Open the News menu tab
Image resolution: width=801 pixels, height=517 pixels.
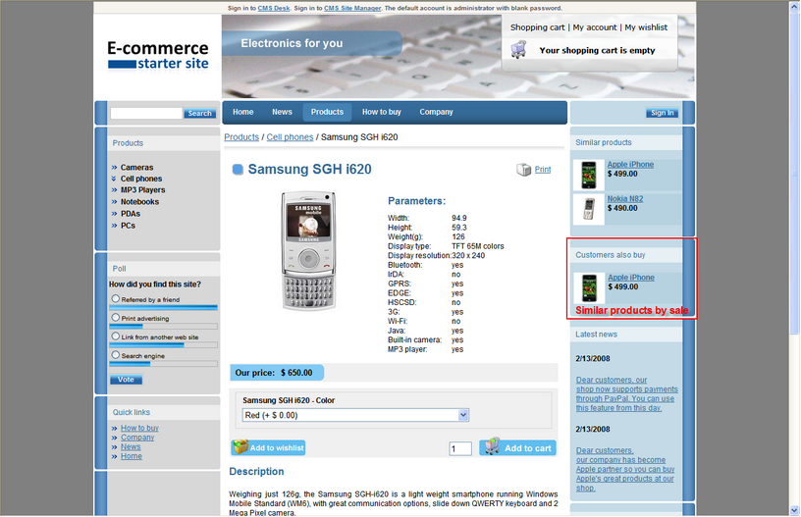tap(282, 112)
